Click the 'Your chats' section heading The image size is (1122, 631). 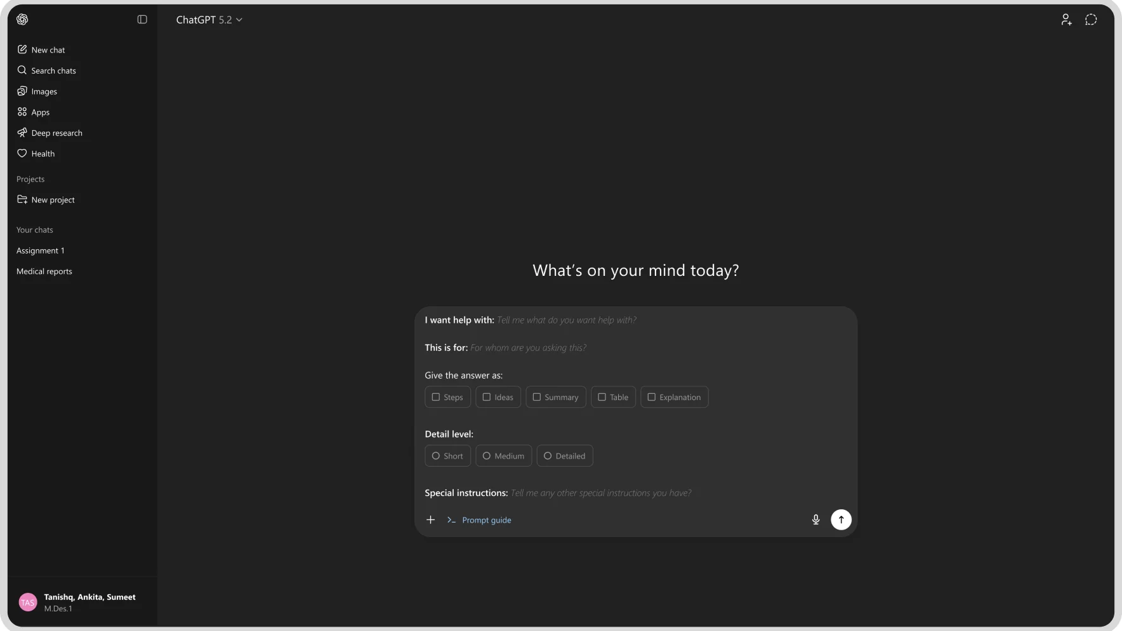click(x=35, y=230)
